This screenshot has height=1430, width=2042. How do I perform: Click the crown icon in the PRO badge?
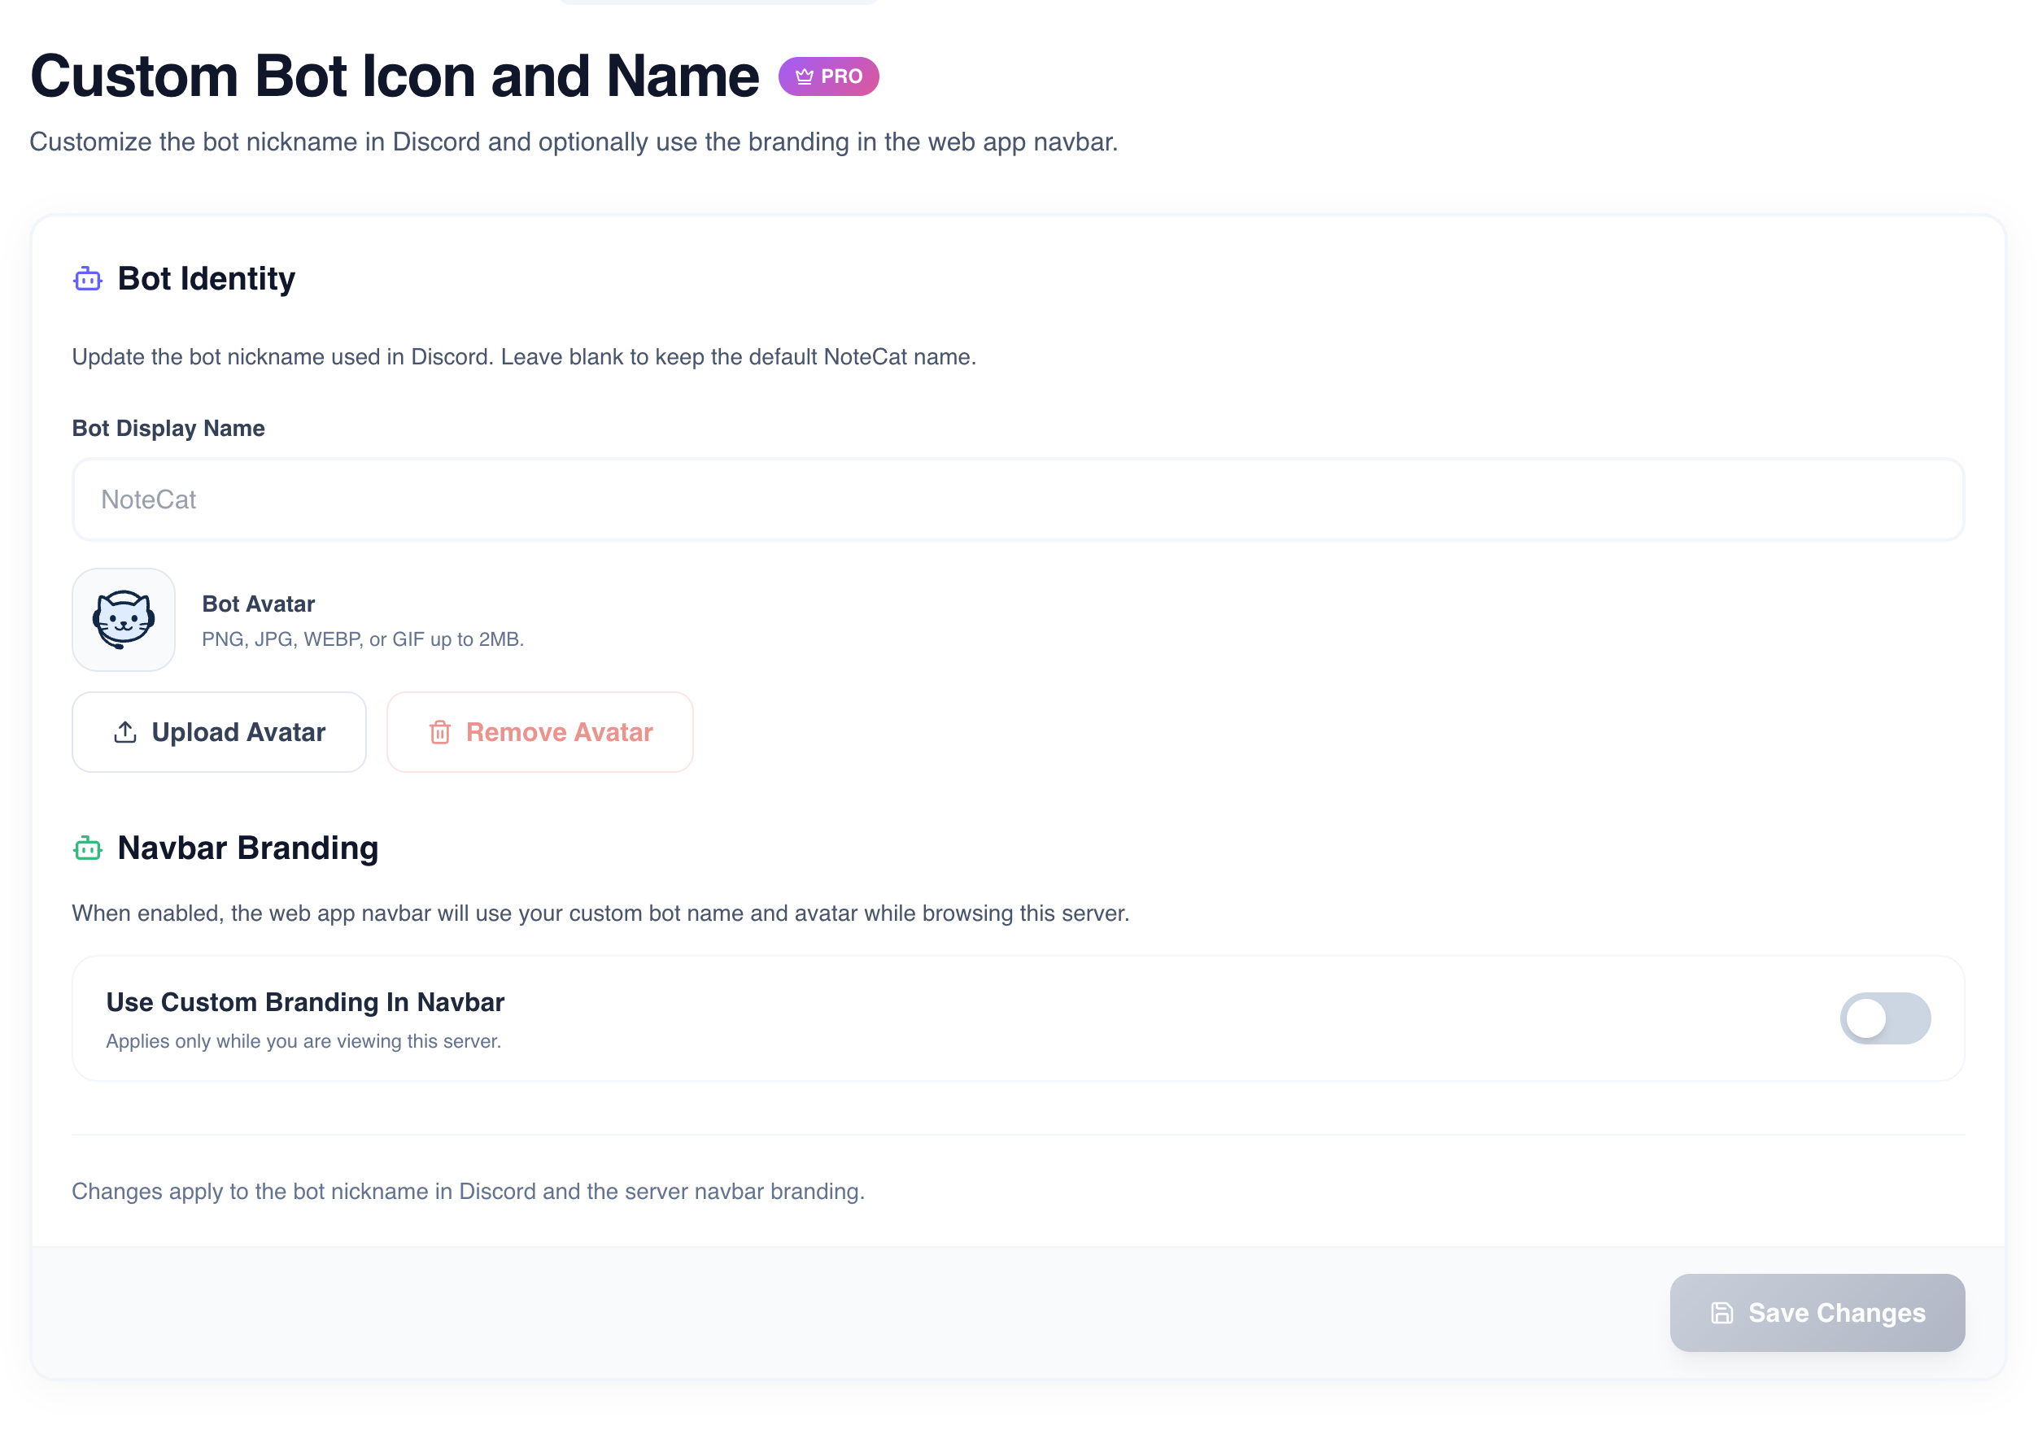click(804, 76)
